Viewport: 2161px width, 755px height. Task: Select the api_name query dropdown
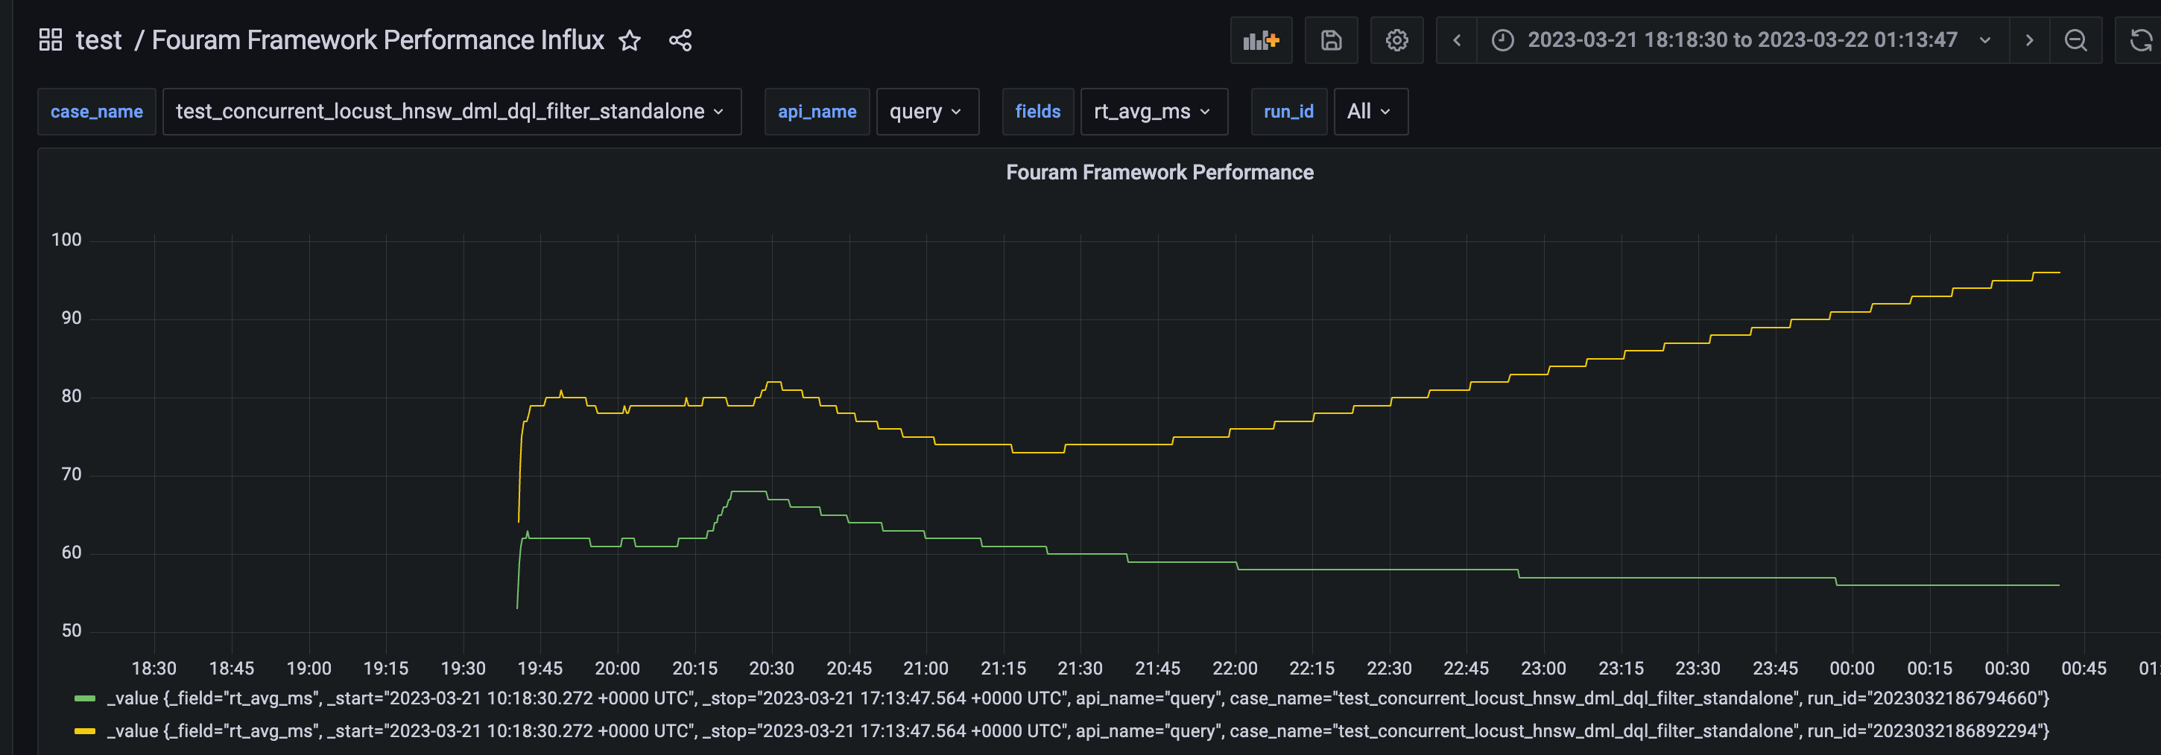[927, 111]
